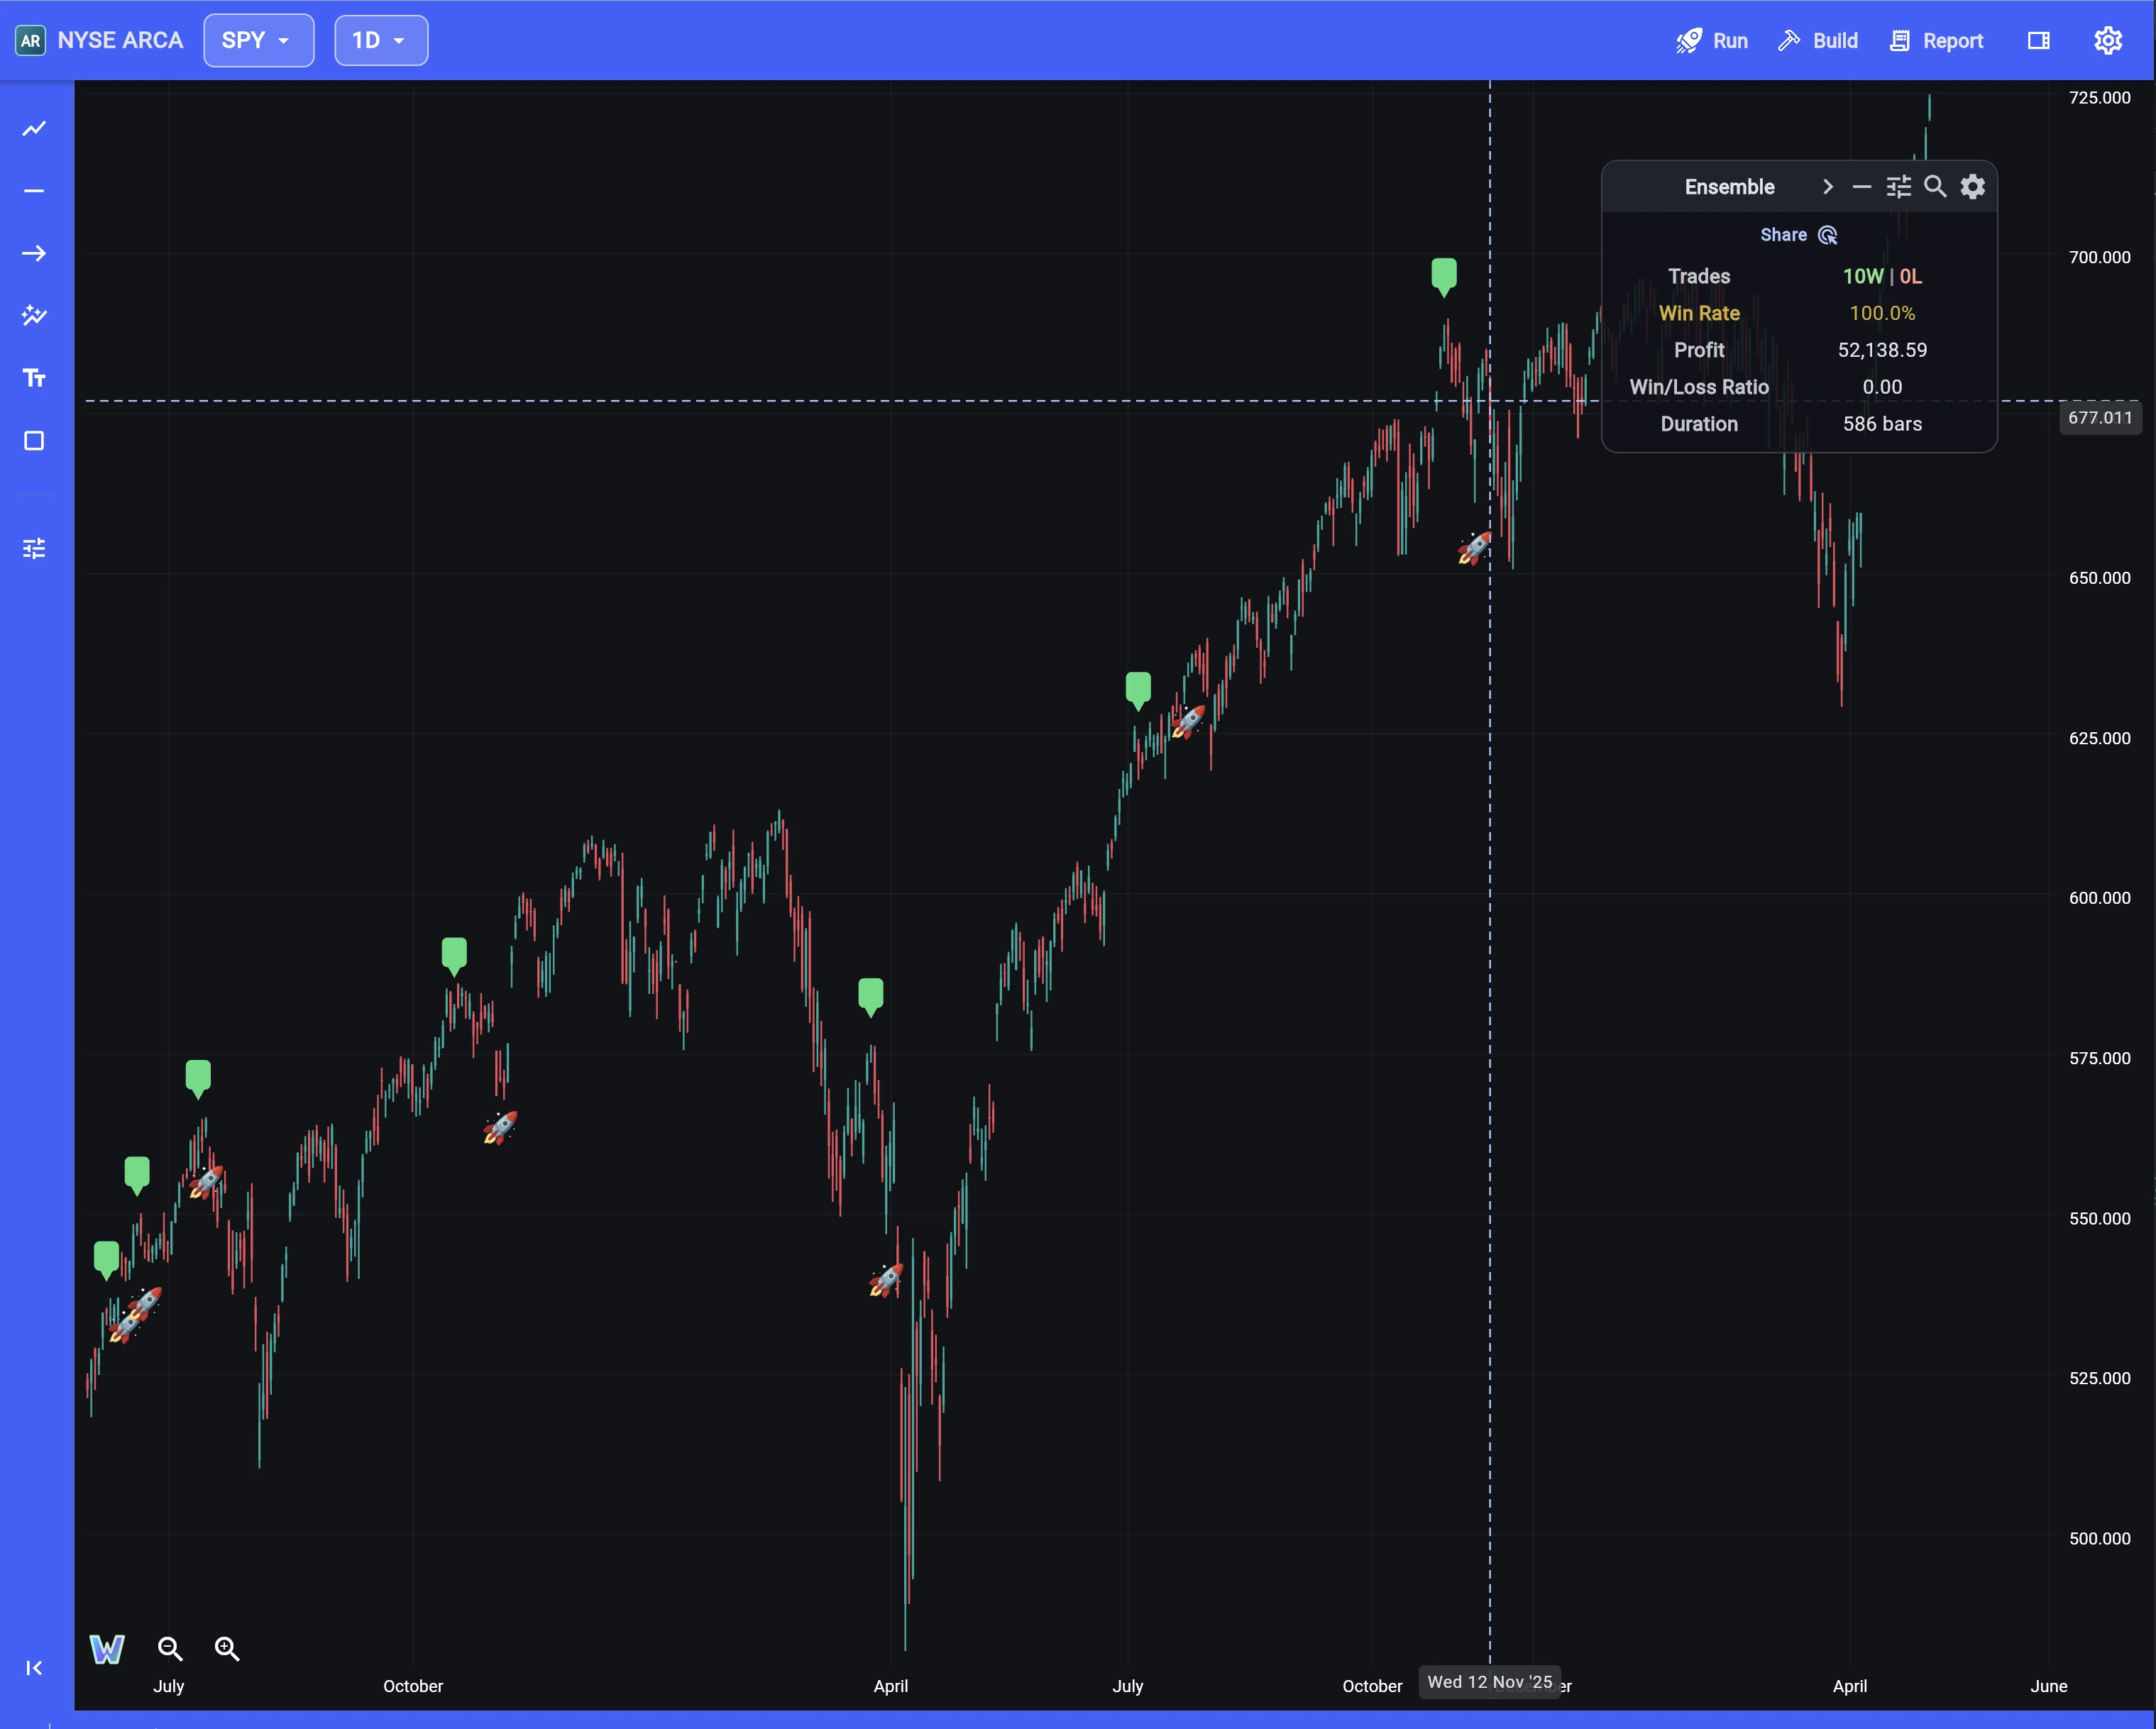Screen dimensions: 2156x1729
Task: Click the NYSE ARCA exchange label
Action: tap(120, 41)
